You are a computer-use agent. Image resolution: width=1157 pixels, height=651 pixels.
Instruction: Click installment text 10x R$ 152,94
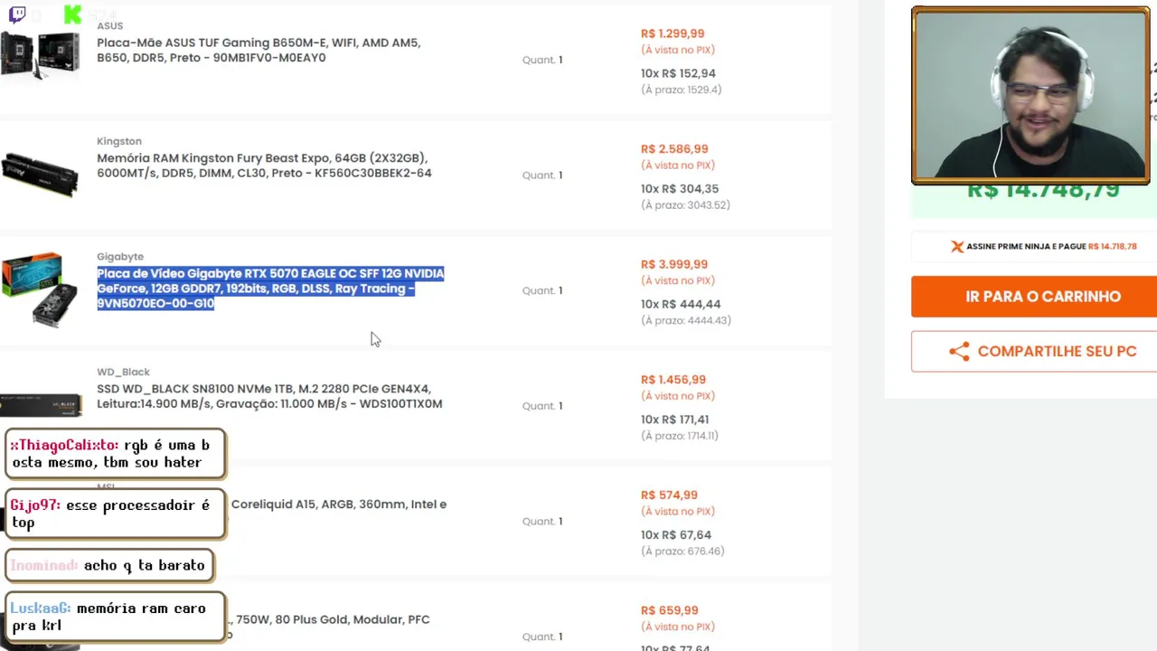678,73
